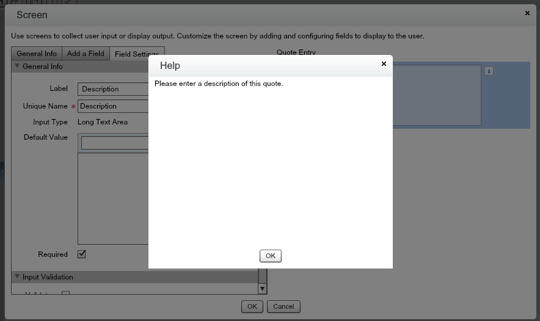Close the Help dialog with the X
Image resolution: width=540 pixels, height=321 pixels.
coord(384,63)
